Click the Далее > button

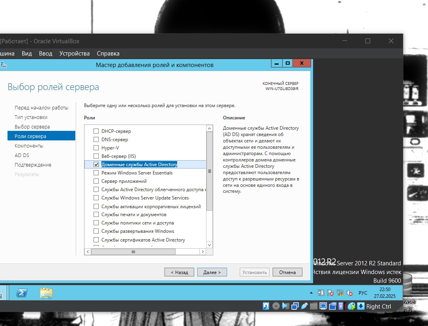point(212,272)
